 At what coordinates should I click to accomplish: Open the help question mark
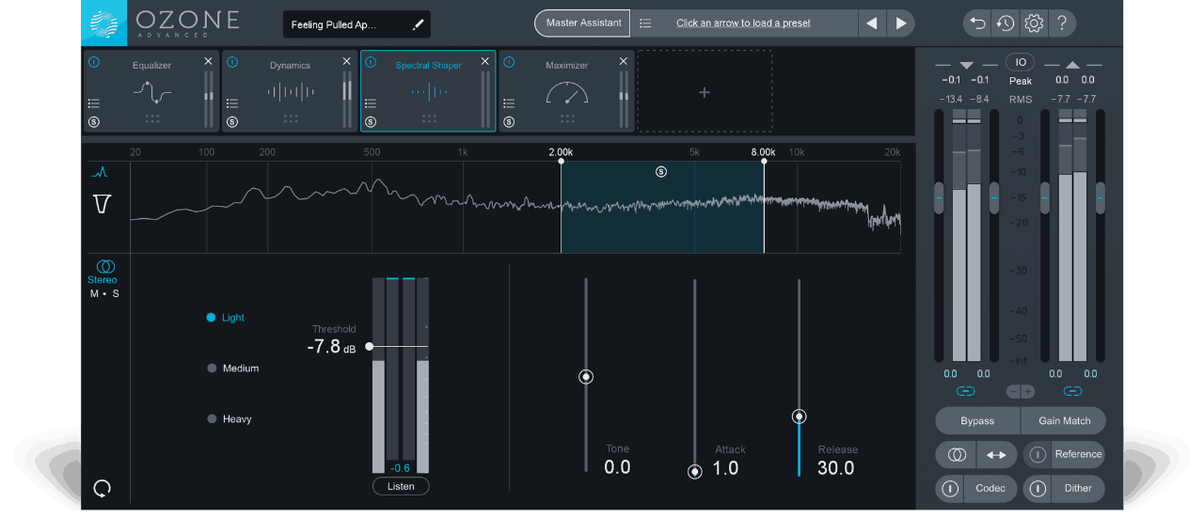(1061, 24)
